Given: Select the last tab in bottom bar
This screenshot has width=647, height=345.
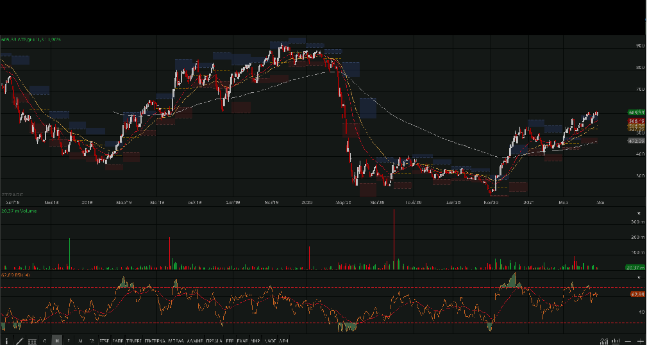Looking at the screenshot, I should point(283,341).
